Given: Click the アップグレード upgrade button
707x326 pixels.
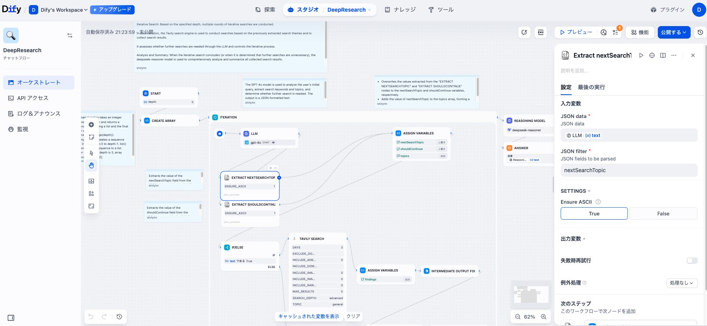Looking at the screenshot, I should tap(112, 10).
